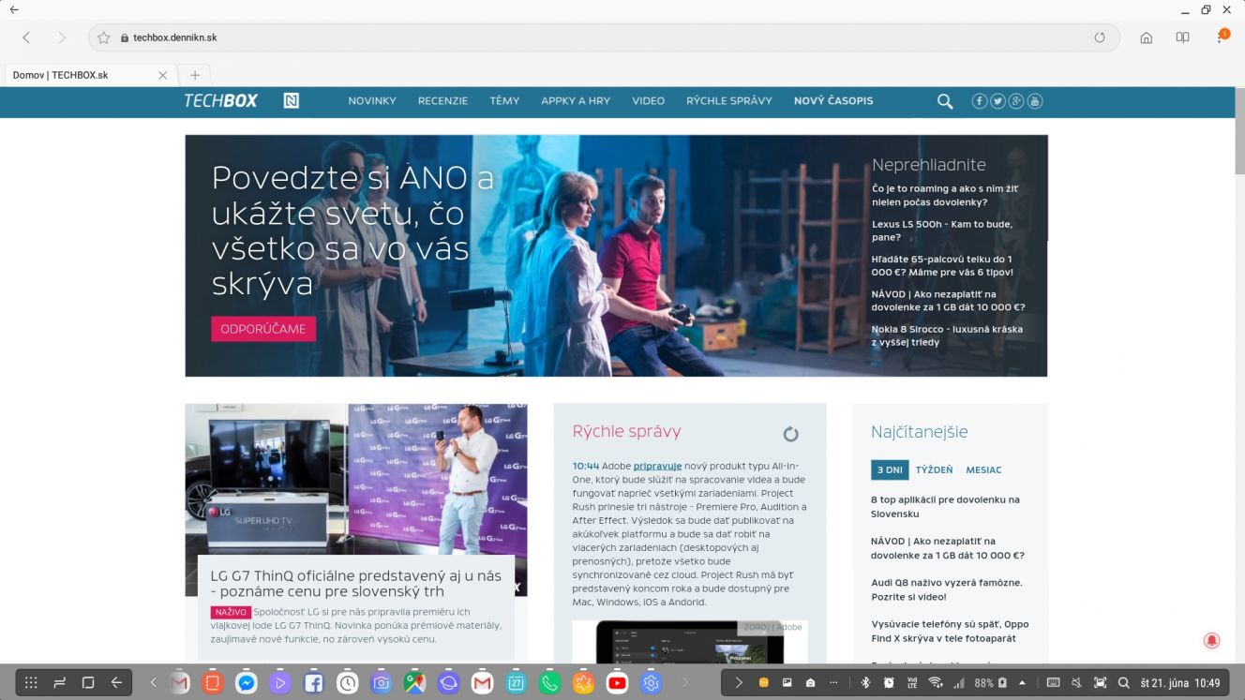Close the Domov TECHBOX.sk tab
This screenshot has width=1245, height=700.
click(x=163, y=75)
